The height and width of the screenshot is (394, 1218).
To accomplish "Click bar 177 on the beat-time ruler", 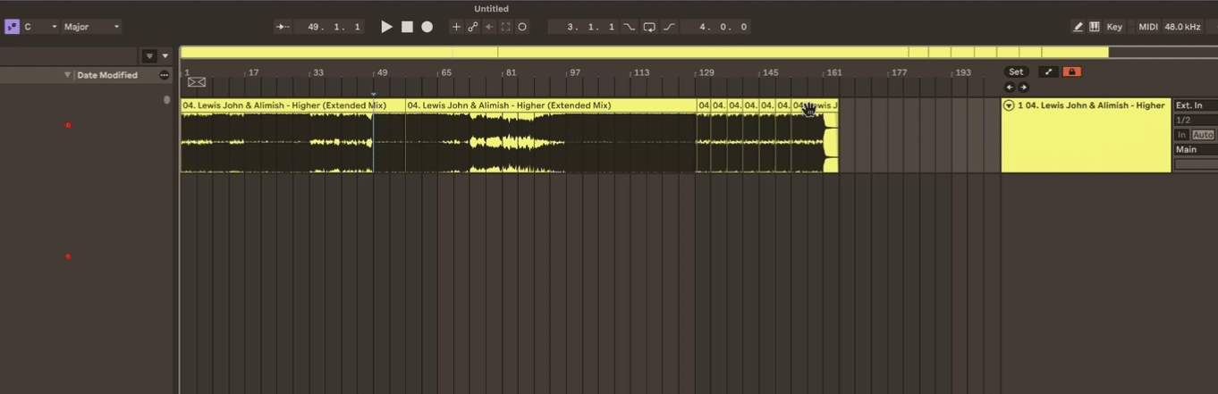I will point(899,72).
